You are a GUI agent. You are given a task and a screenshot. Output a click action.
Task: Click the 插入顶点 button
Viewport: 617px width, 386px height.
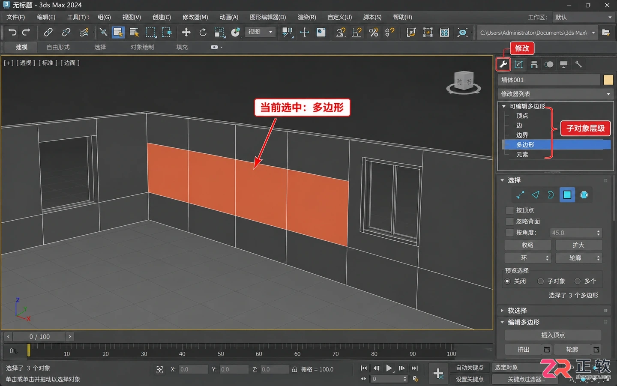point(553,335)
